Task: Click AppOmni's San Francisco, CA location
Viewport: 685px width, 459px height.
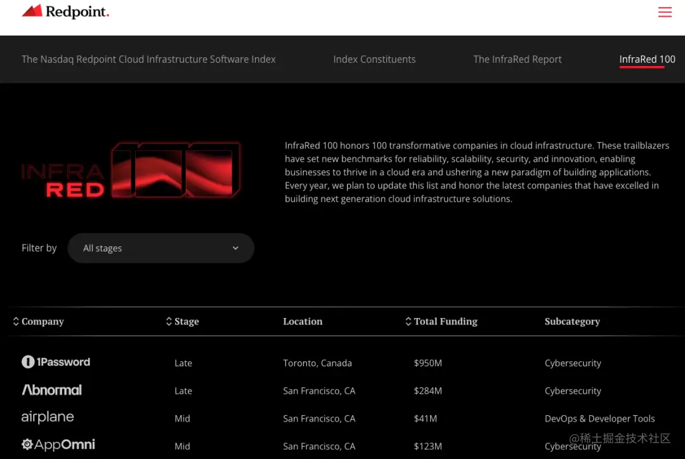Action: pos(319,446)
